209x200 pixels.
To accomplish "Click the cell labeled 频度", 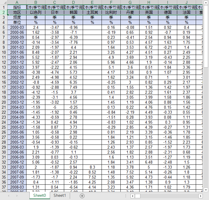I will coord(17,17).
